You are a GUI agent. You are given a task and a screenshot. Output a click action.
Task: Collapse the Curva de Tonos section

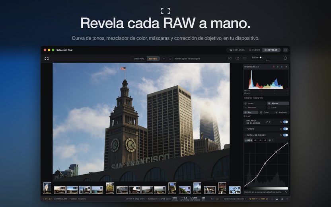tap(245, 135)
